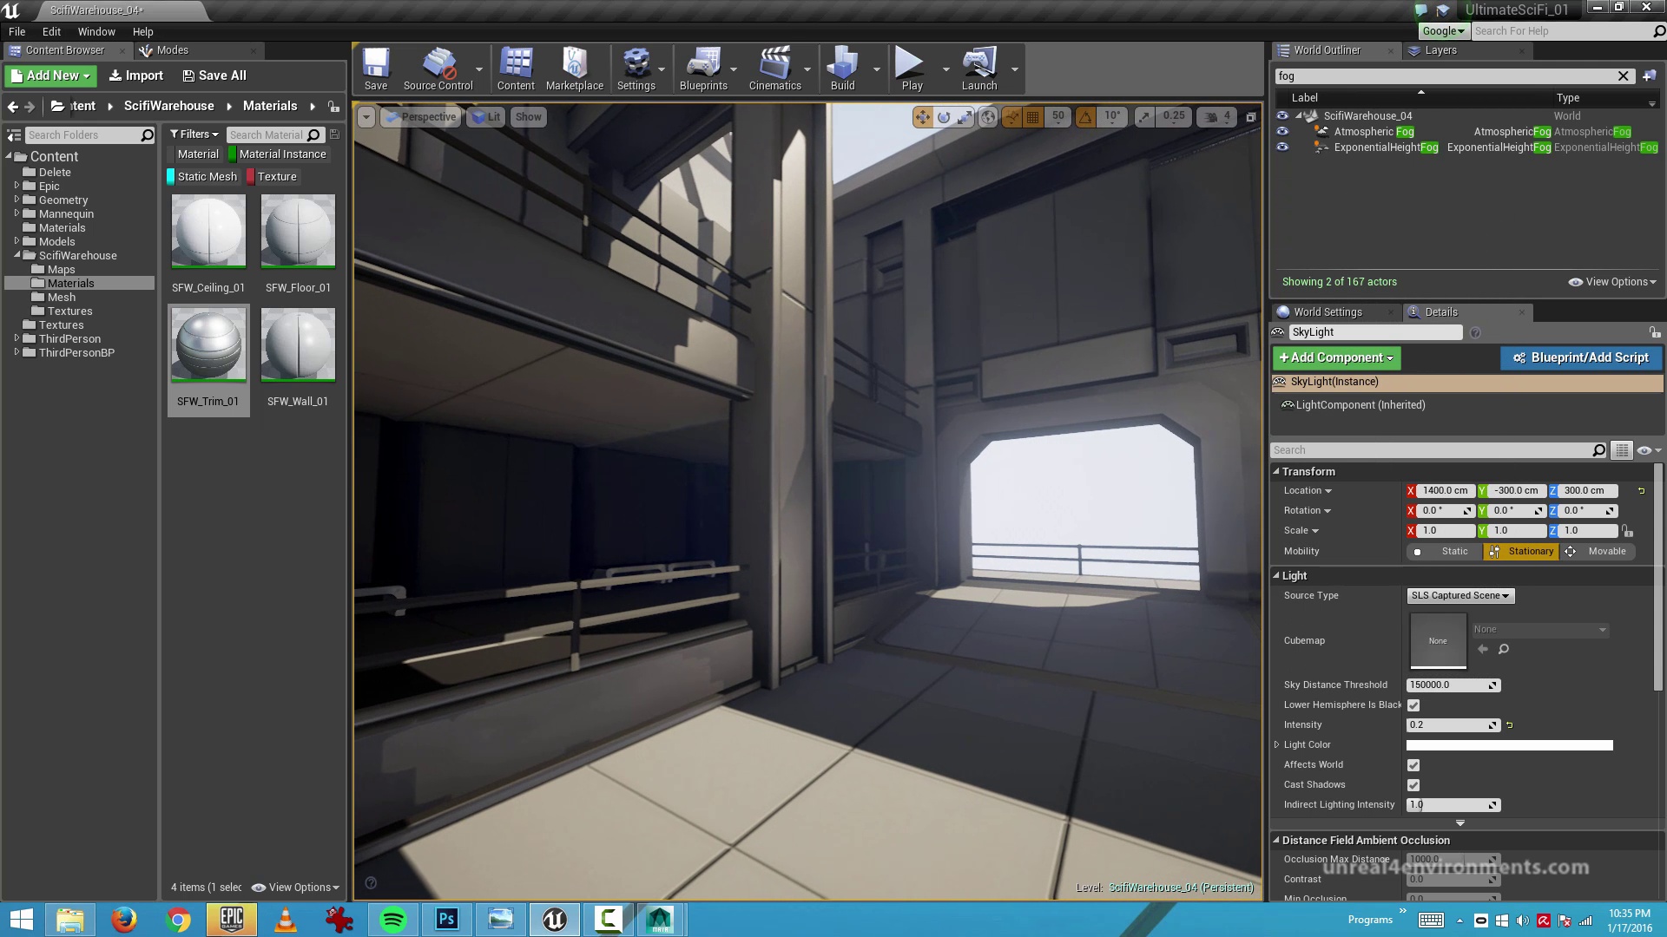
Task: Click the Play toolbar icon
Action: (x=911, y=69)
